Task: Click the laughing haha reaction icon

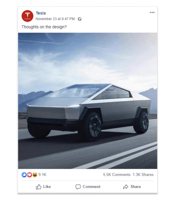Action: (x=35, y=175)
